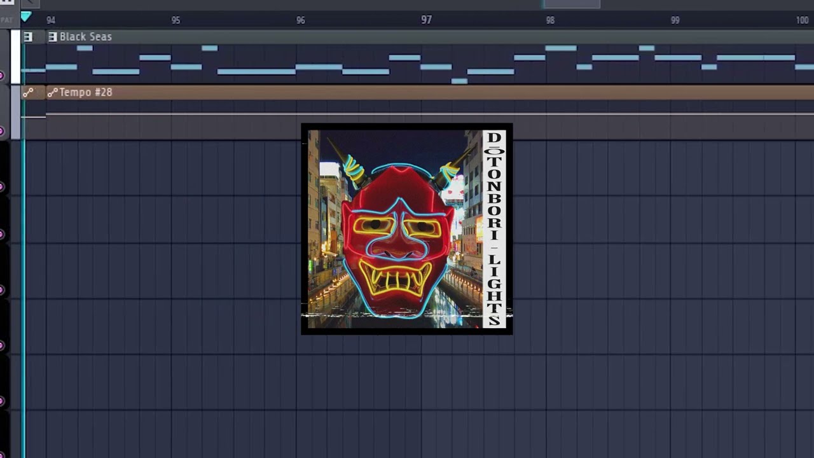Click the horizontal scrollbar thumb above the ruler
814x458 pixels.
coord(571,4)
